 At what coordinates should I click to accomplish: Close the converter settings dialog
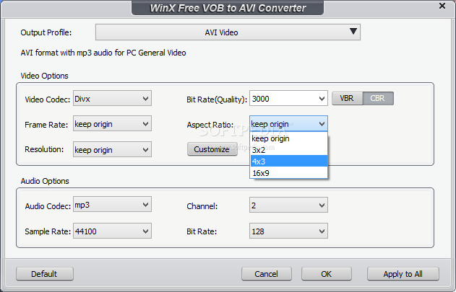click(x=442, y=6)
